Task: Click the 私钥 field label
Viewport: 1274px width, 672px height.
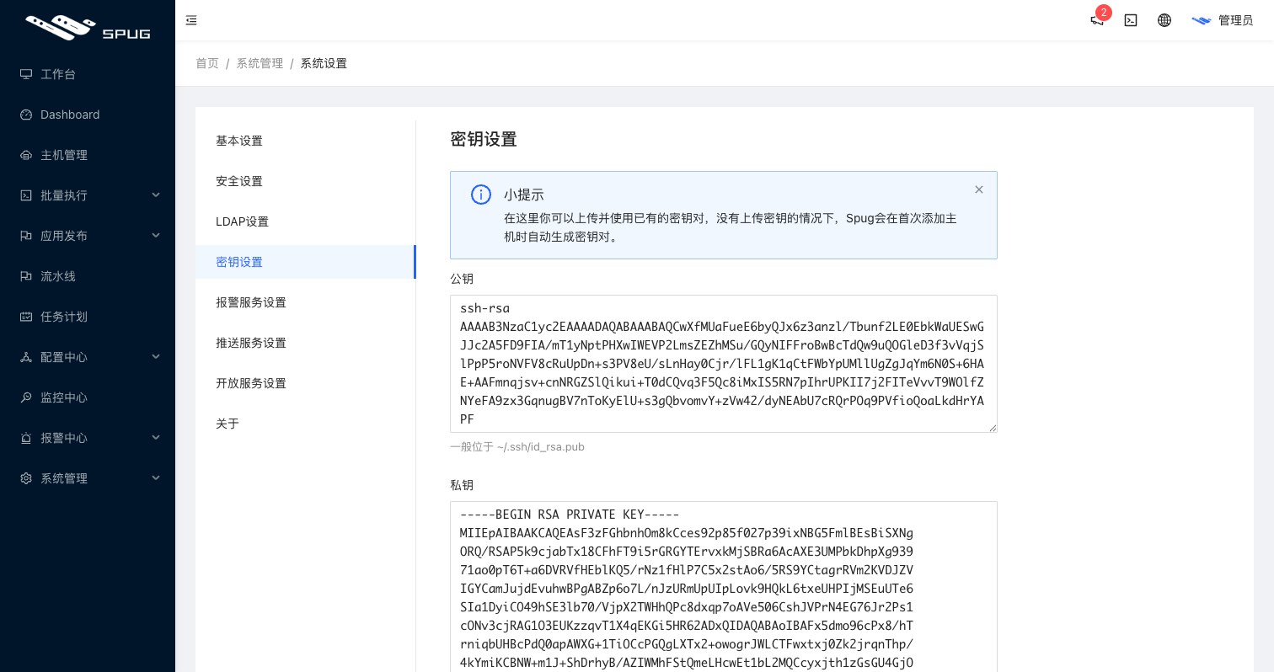Action: pos(462,485)
